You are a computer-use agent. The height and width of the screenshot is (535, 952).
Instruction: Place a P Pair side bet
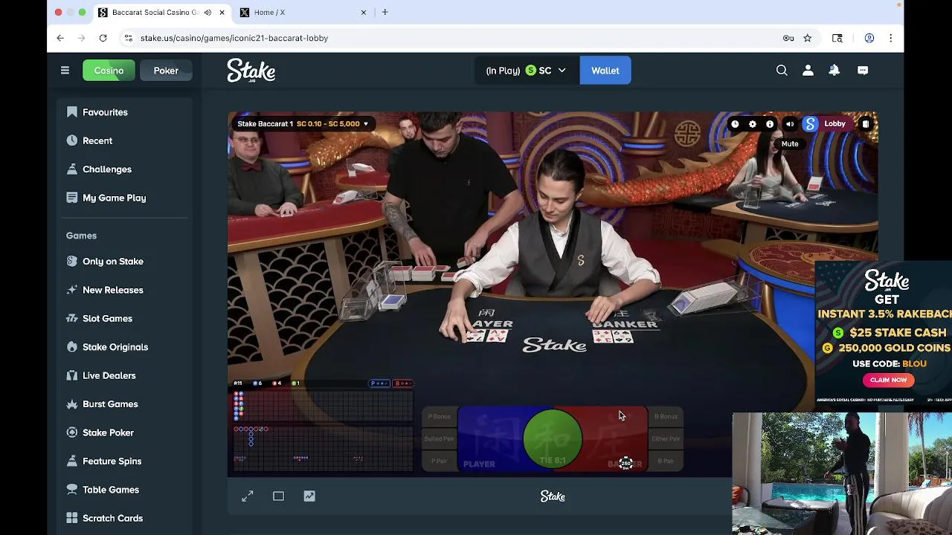(x=439, y=461)
